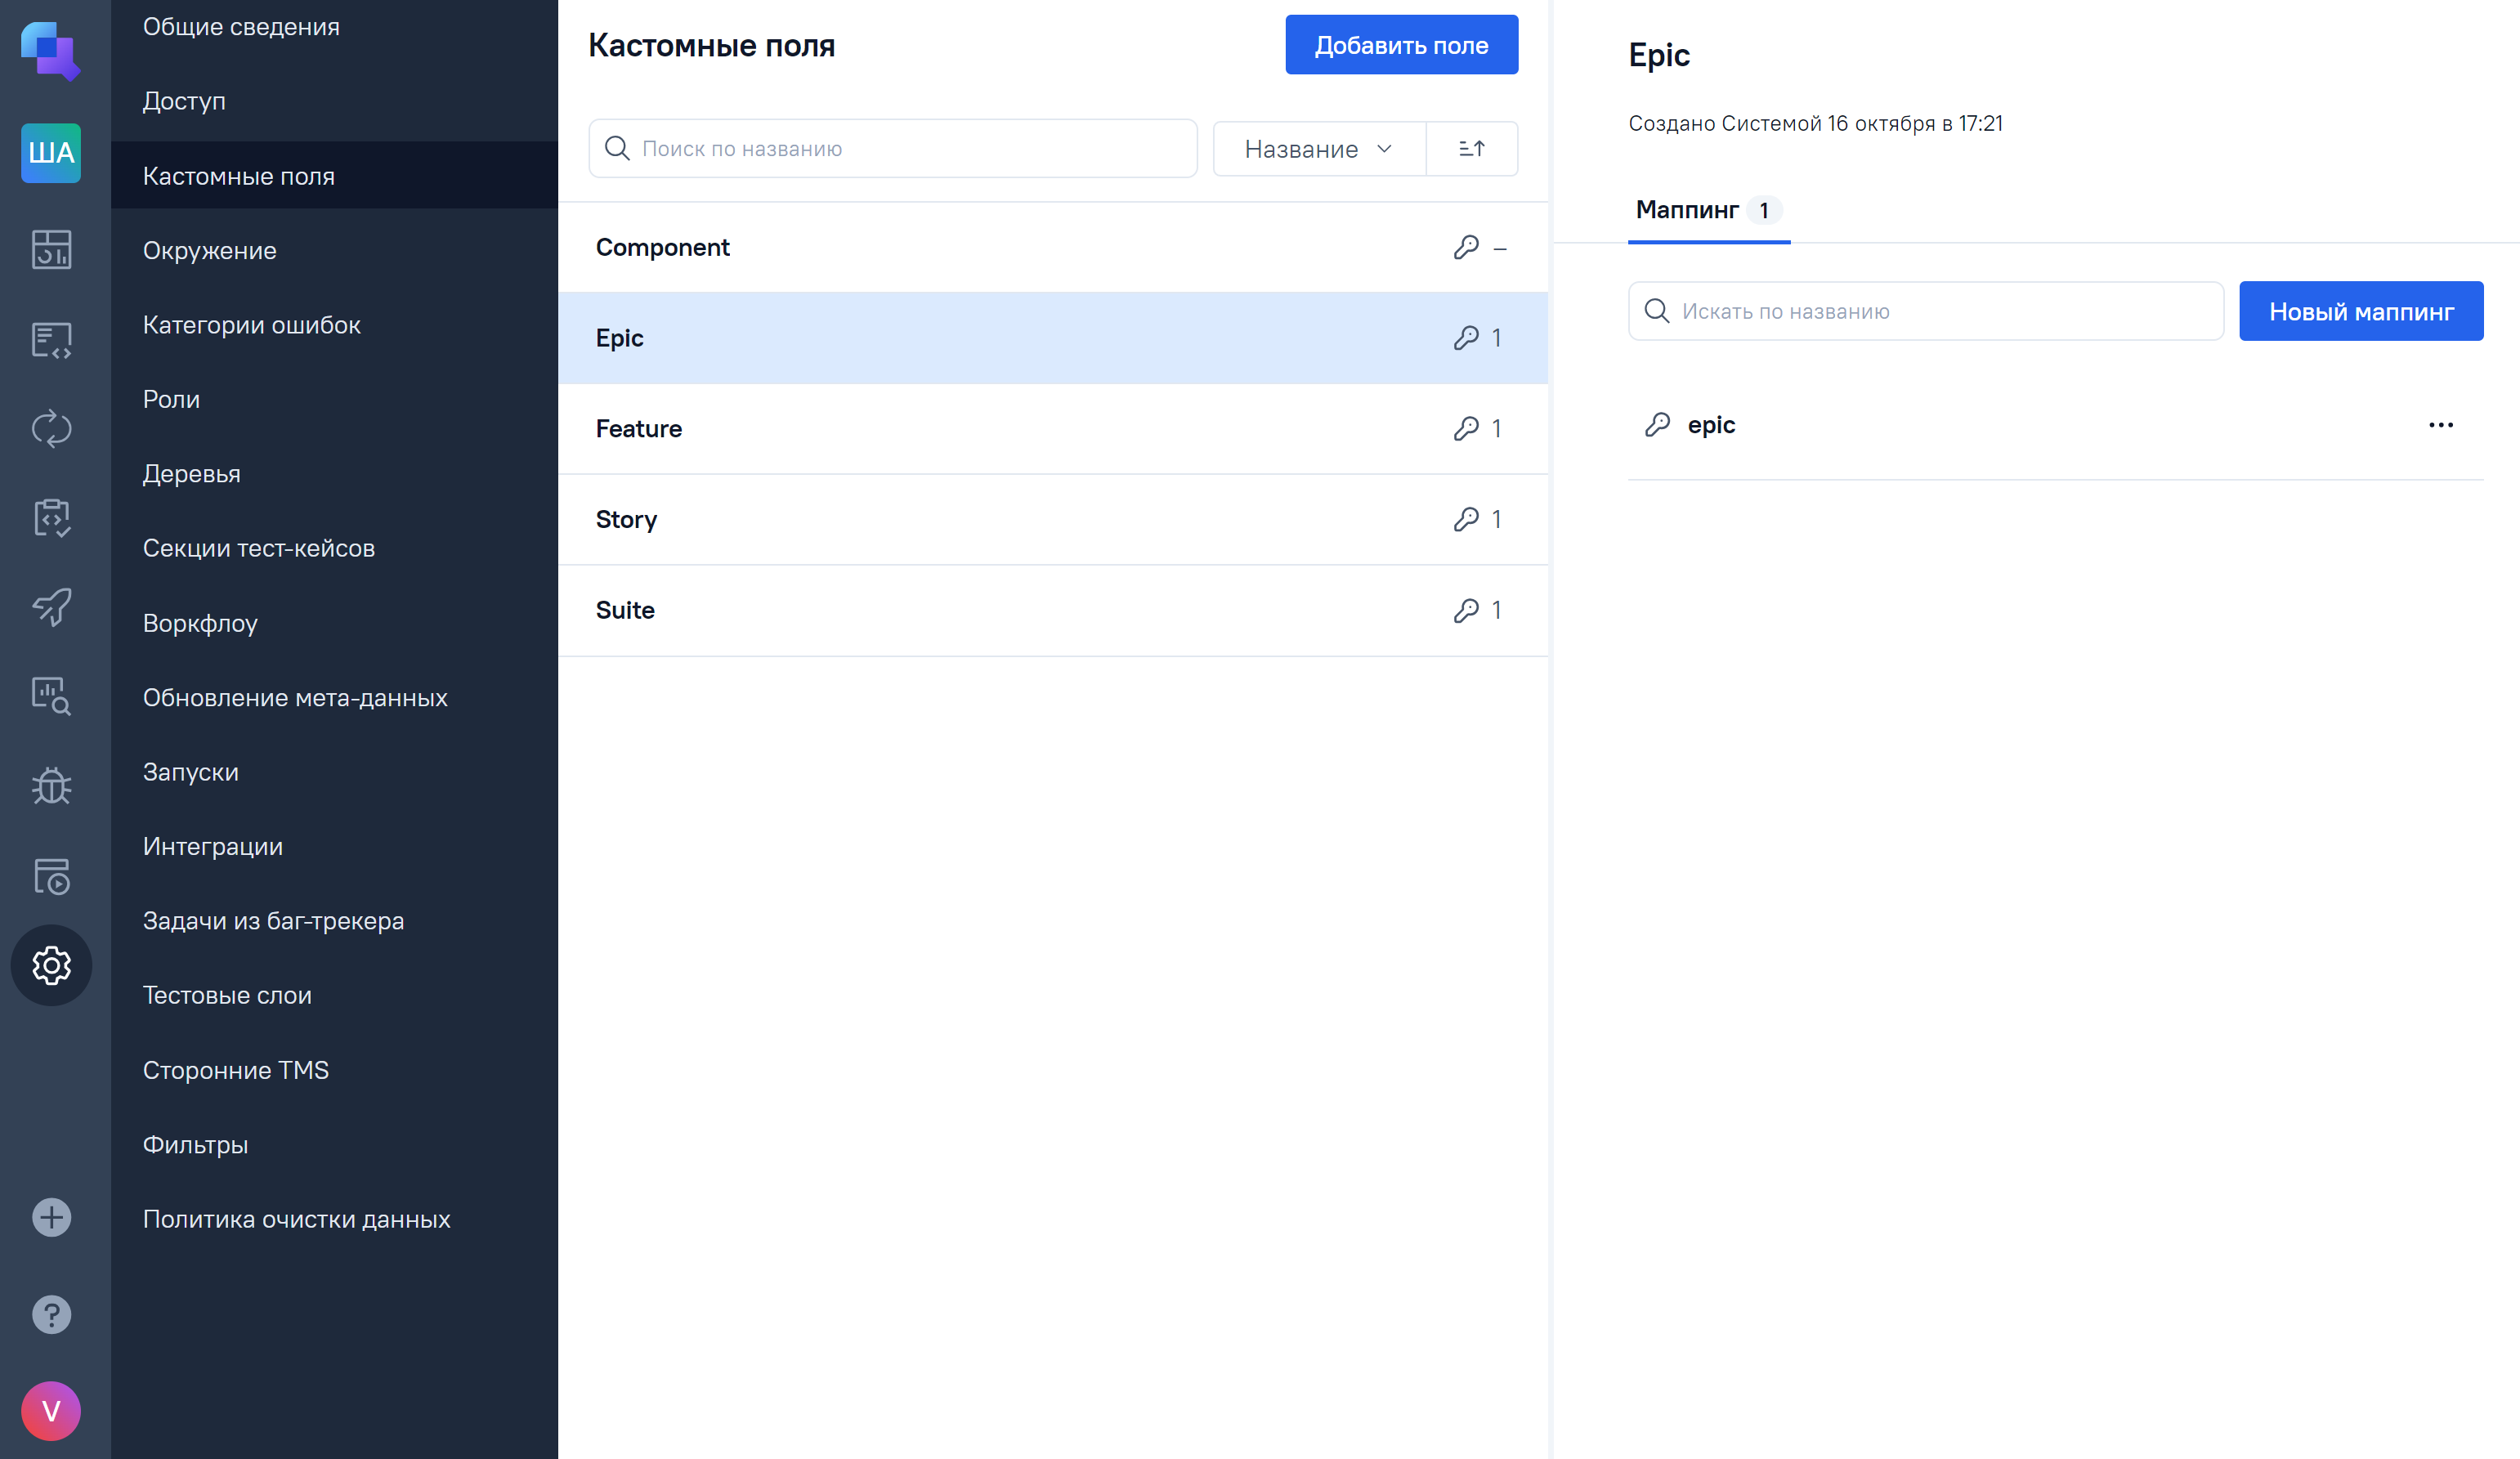
Task: Select the Feature custom field row
Action: [1051, 429]
